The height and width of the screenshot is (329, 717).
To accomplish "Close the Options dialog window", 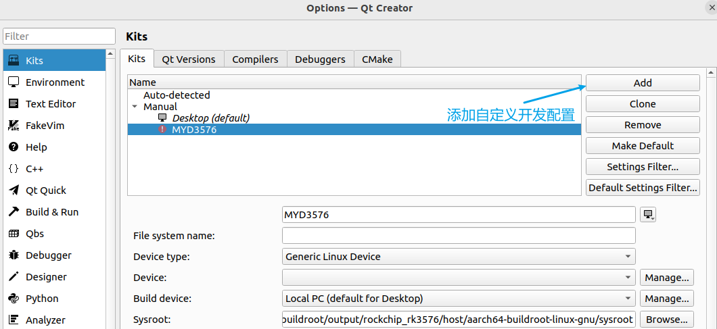I will [x=712, y=7].
